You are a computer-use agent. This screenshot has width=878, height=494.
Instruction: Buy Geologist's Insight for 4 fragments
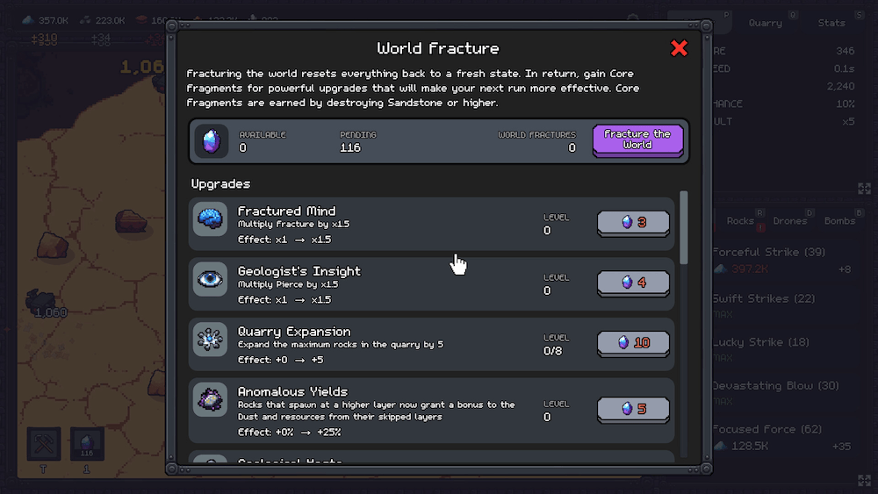click(x=633, y=283)
